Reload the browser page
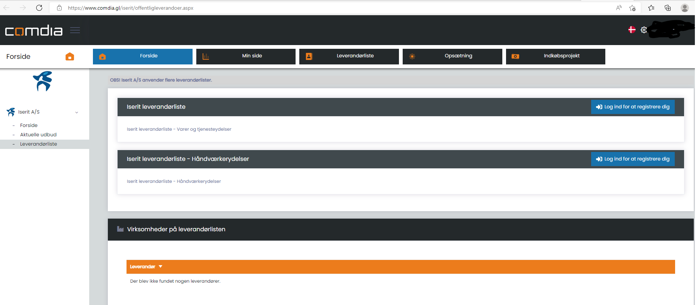The image size is (696, 305). 39,8
